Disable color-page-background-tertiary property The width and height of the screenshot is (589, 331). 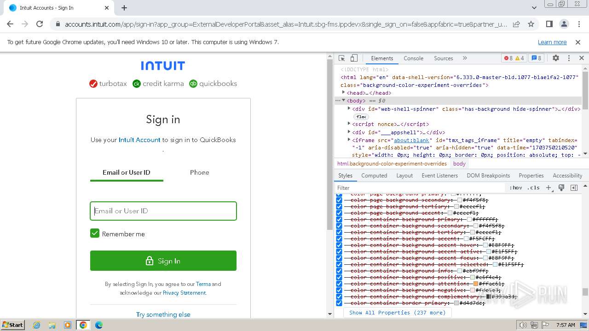point(339,207)
